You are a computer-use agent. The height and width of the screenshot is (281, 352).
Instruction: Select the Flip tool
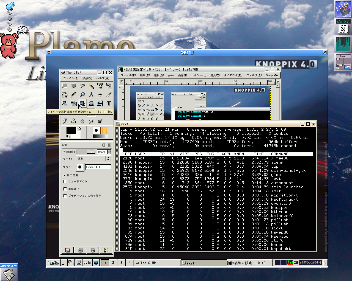coord(100,103)
